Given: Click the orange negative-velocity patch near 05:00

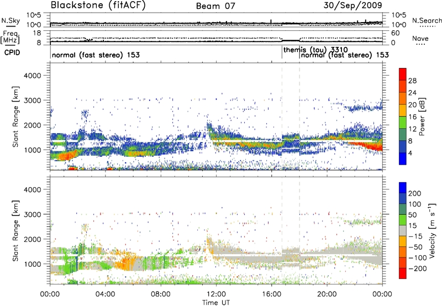Looking at the screenshot, I should [125, 262].
